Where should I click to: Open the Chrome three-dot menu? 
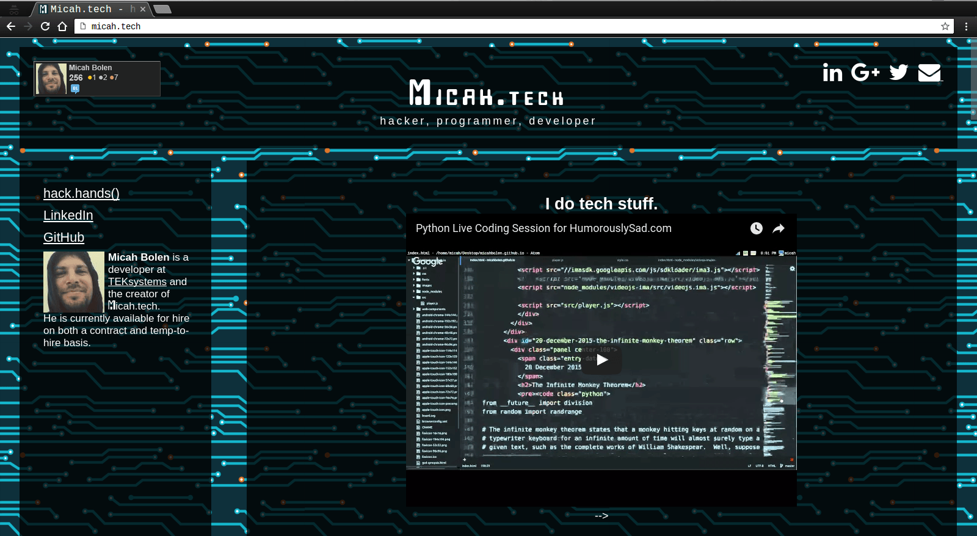[966, 26]
